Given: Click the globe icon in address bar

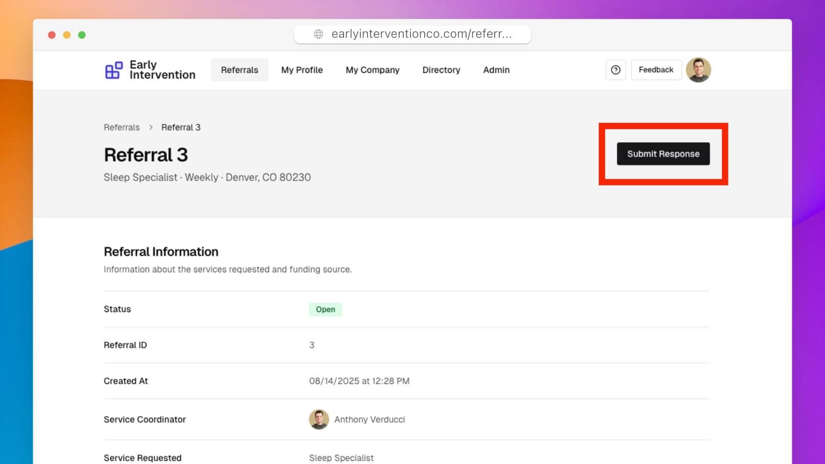Looking at the screenshot, I should pyautogui.click(x=319, y=34).
